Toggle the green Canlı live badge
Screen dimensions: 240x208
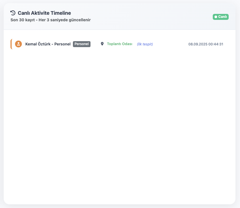[x=220, y=17]
